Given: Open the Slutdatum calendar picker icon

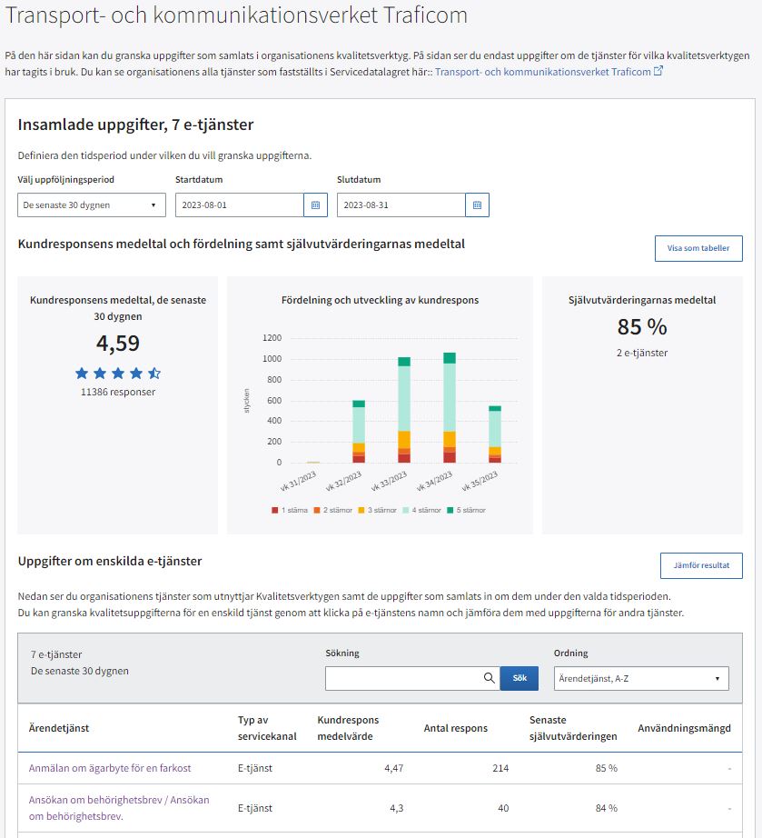Looking at the screenshot, I should [x=477, y=205].
